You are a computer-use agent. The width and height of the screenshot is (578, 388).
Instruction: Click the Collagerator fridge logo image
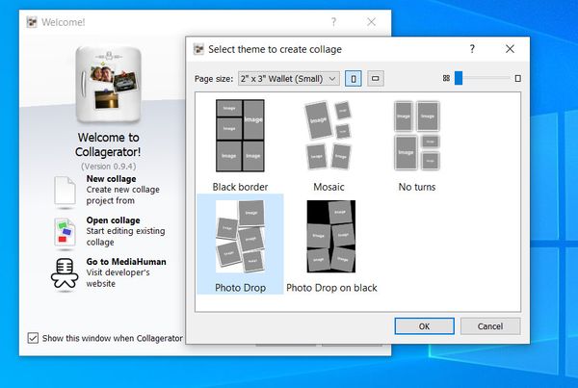point(108,85)
